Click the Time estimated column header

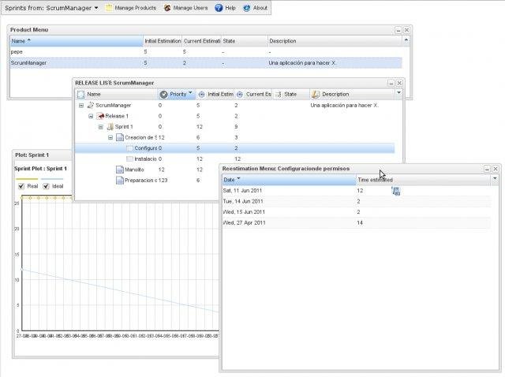(x=423, y=180)
